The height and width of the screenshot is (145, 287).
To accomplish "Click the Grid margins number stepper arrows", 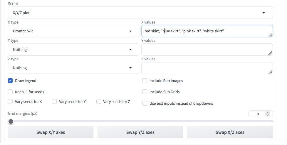I will [267, 114].
